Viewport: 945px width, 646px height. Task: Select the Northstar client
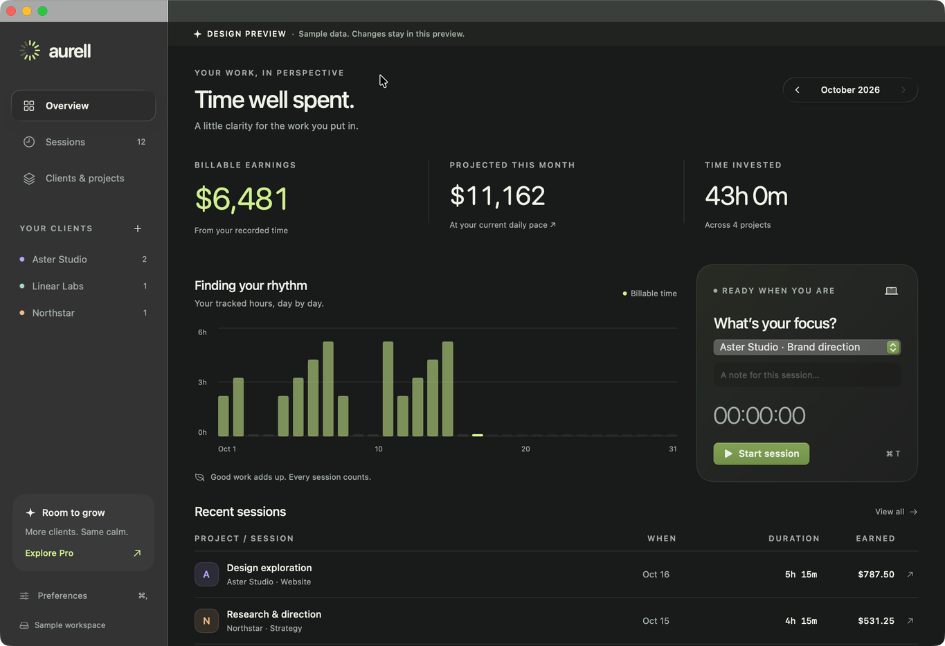tap(83, 313)
